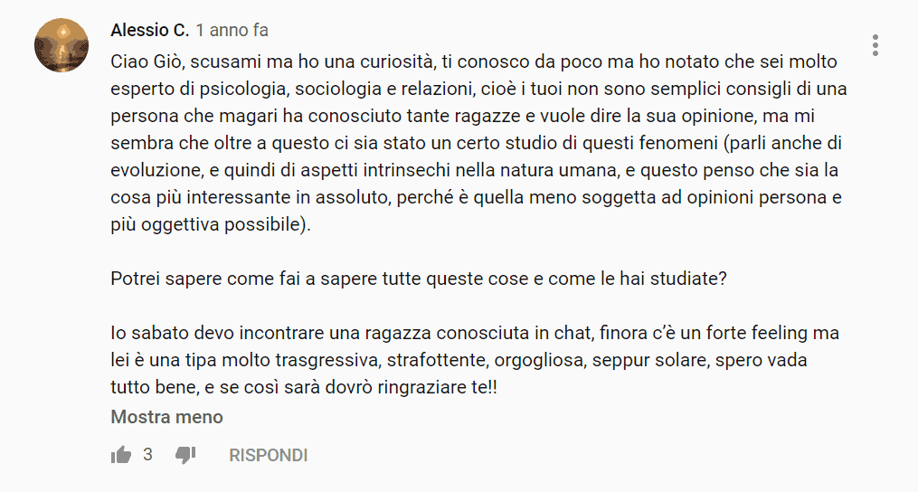Click the phrase 'più oggettiva possibile' in comment
918x492 pixels.
205,224
